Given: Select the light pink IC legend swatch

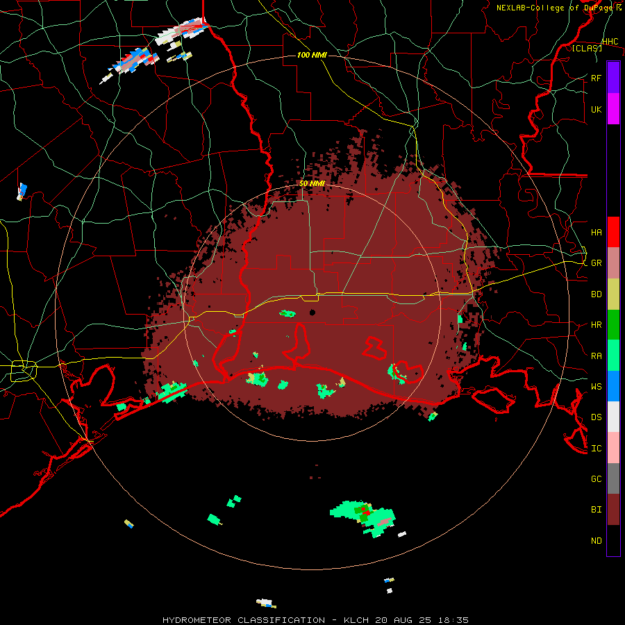Looking at the screenshot, I should tap(613, 448).
